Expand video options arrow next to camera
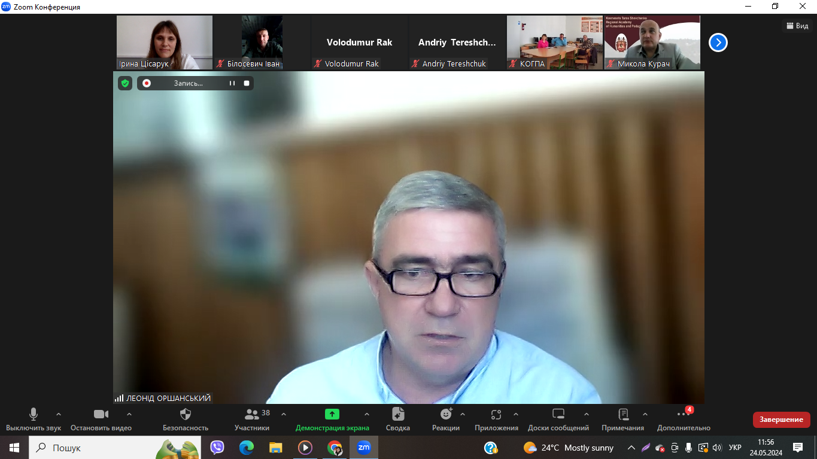This screenshot has height=459, width=817. (x=129, y=414)
